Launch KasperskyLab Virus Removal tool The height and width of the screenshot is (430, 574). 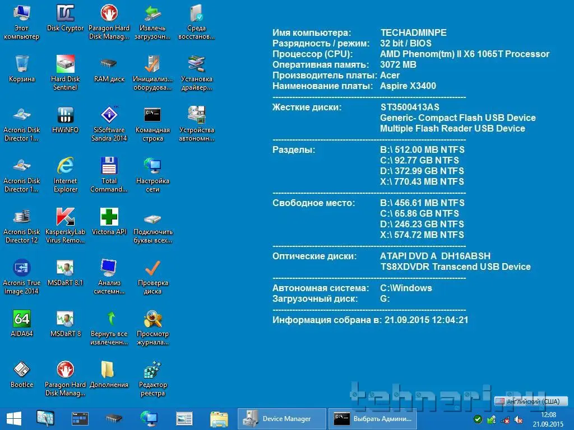click(x=65, y=217)
